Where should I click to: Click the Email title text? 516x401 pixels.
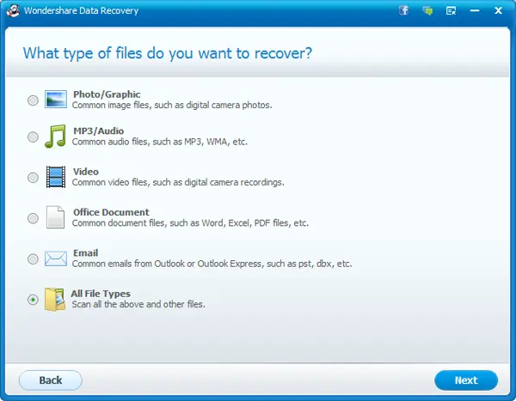[x=85, y=253]
